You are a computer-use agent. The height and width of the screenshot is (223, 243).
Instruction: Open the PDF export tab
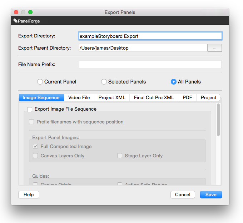point(187,97)
